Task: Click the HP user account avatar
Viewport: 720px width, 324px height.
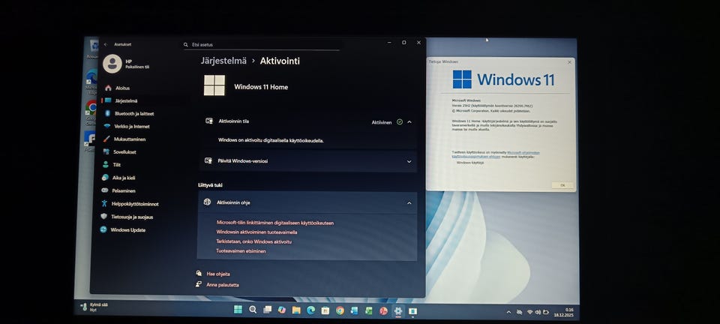Action: [x=112, y=64]
